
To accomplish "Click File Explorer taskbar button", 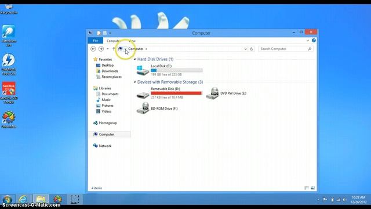I will 41,199.
